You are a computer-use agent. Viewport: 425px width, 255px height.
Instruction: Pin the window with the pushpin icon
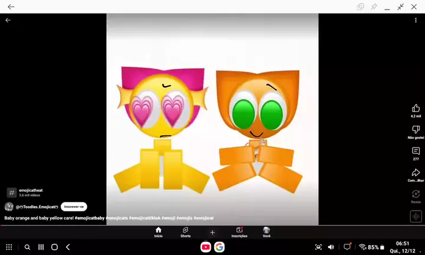click(x=374, y=6)
